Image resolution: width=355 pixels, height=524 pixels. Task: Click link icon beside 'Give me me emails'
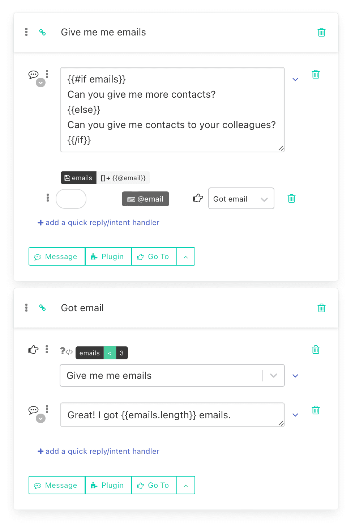[42, 32]
